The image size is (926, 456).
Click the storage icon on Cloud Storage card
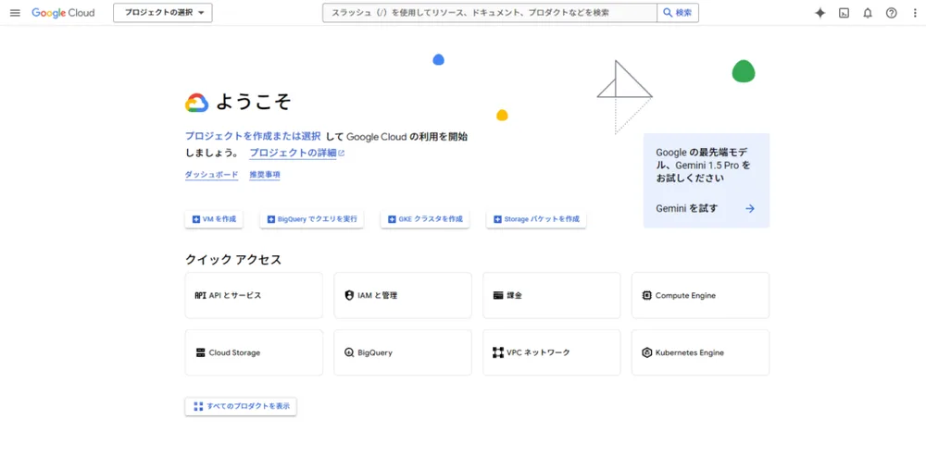tap(200, 352)
